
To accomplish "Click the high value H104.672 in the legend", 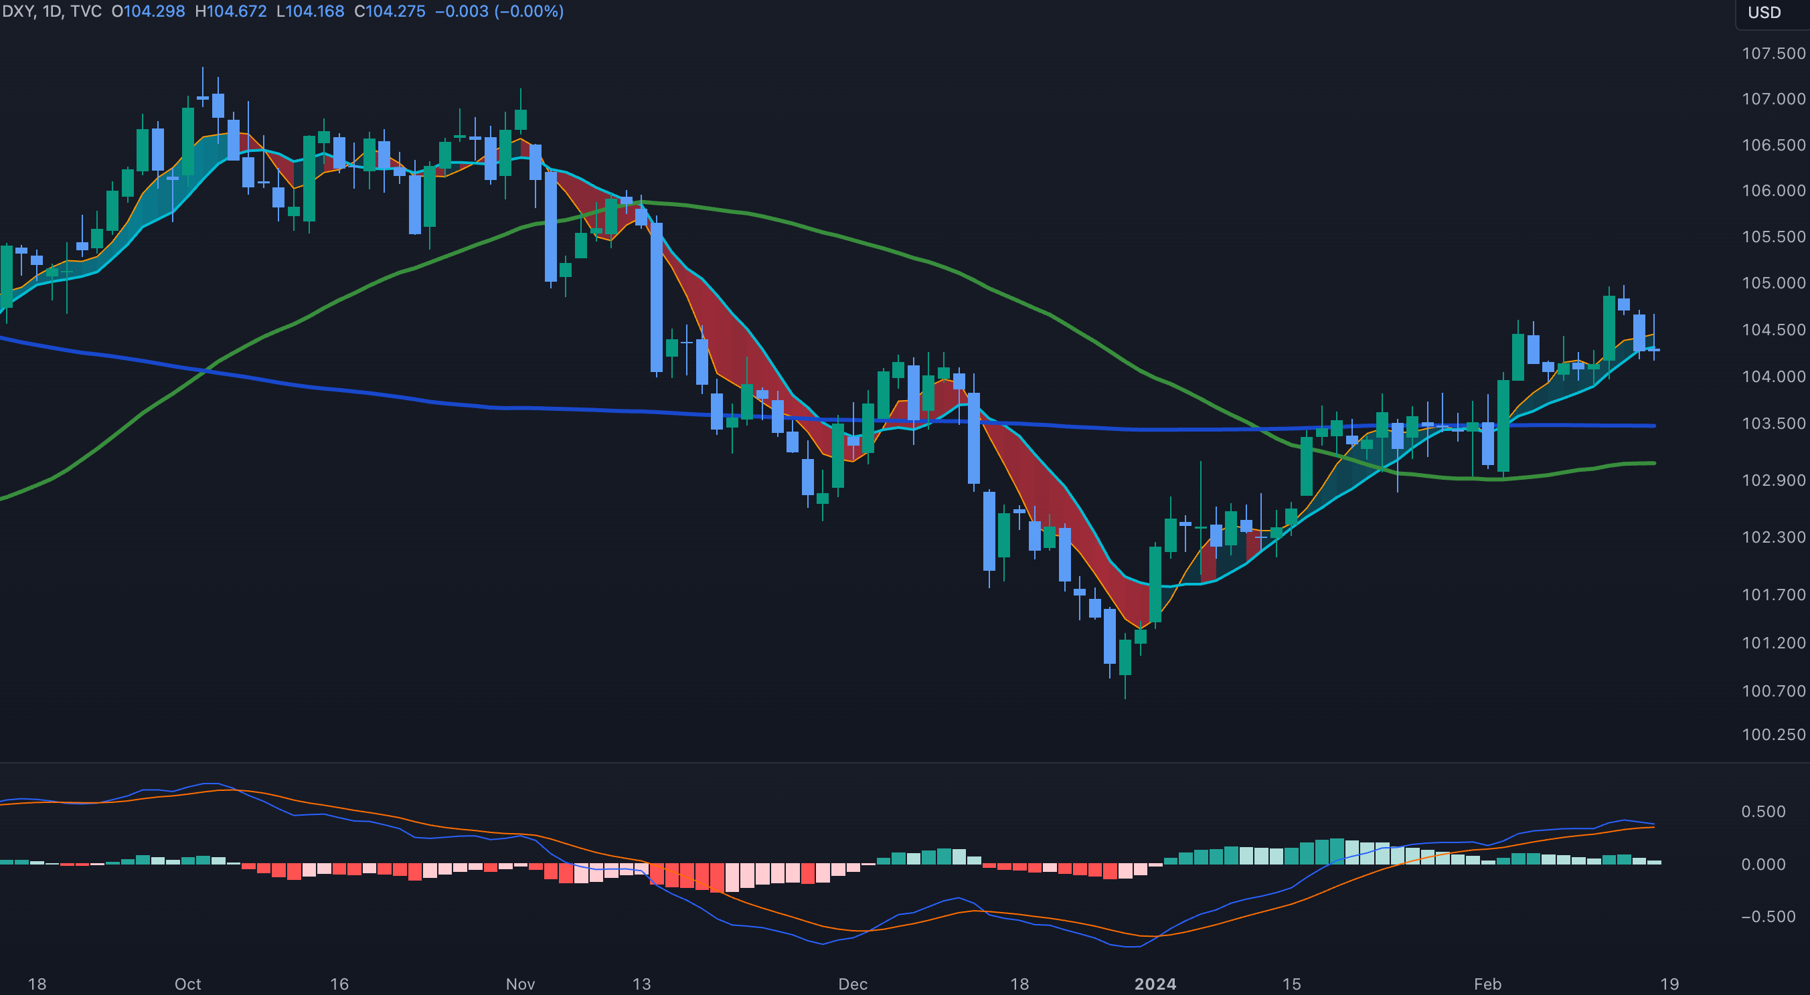I will (230, 11).
